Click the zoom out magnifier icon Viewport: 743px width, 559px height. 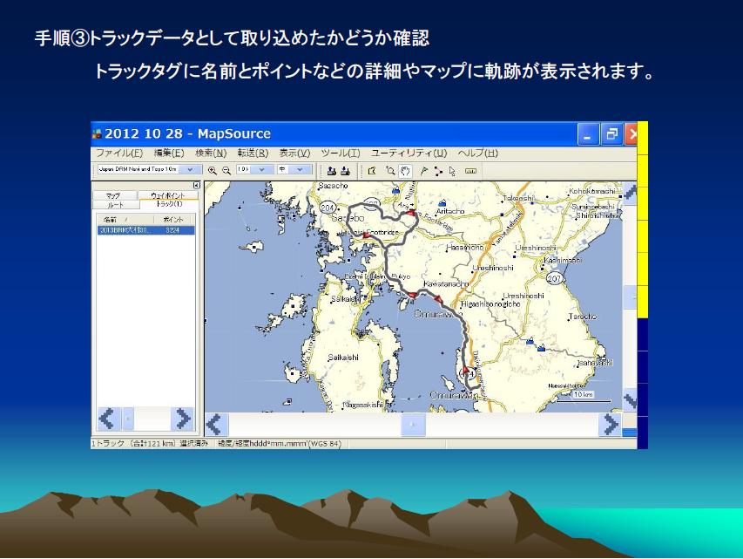pos(226,170)
